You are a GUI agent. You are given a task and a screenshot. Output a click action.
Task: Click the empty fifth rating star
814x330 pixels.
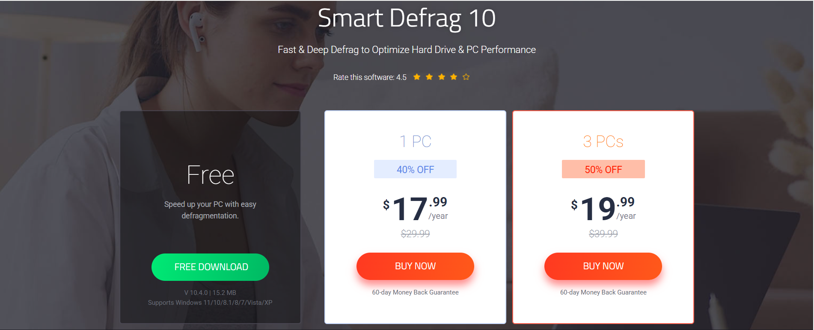click(466, 77)
